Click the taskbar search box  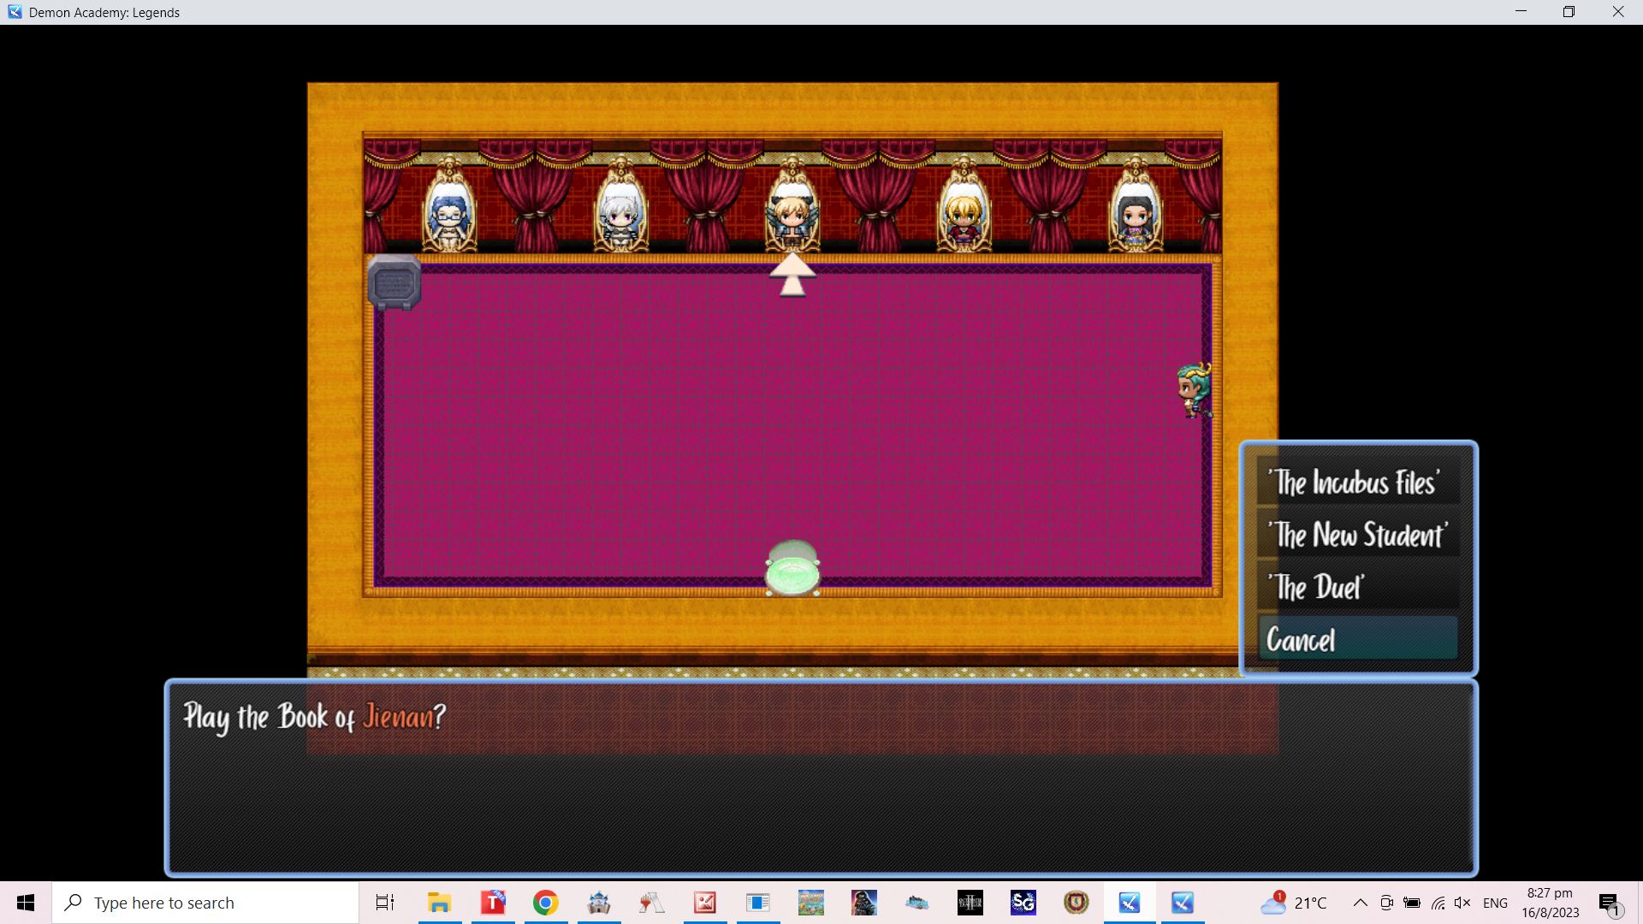point(205,903)
